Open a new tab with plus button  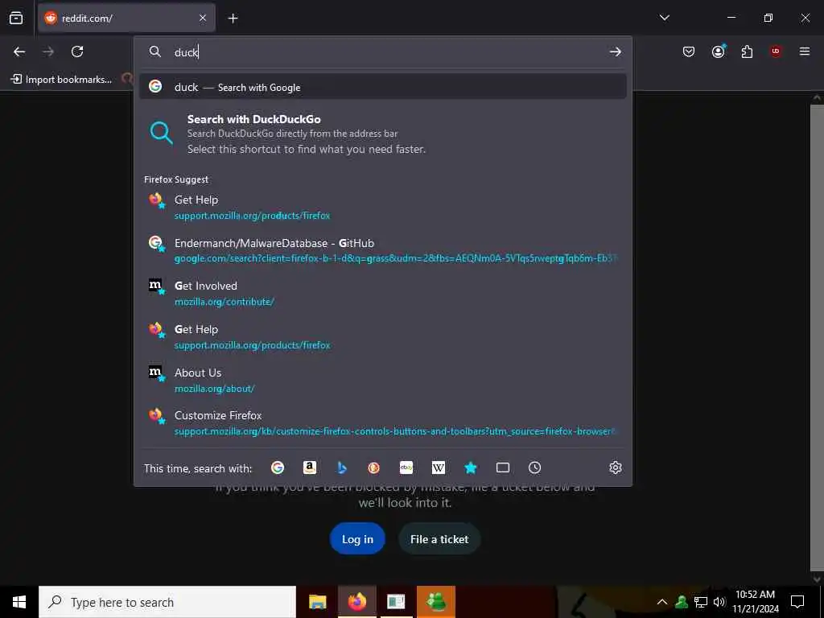[x=233, y=19]
